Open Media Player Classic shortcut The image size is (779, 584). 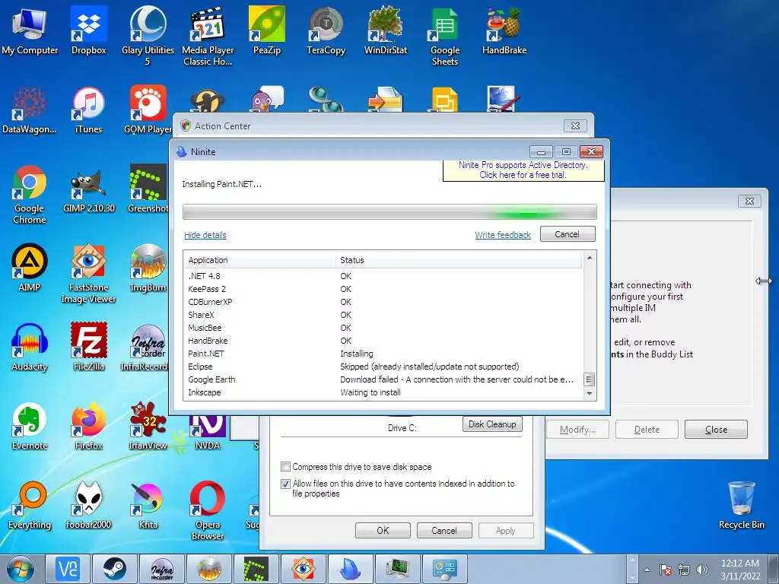point(208,36)
